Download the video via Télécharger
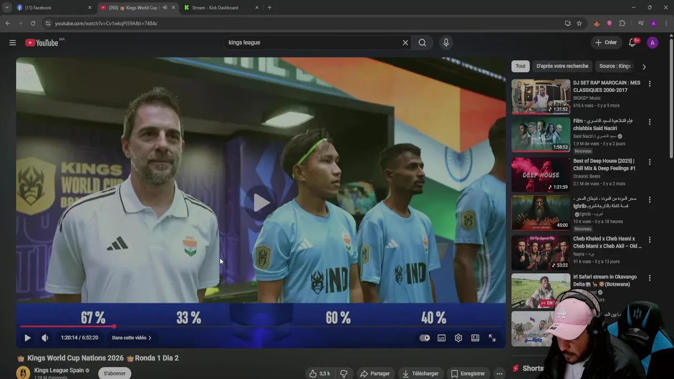 pyautogui.click(x=420, y=373)
